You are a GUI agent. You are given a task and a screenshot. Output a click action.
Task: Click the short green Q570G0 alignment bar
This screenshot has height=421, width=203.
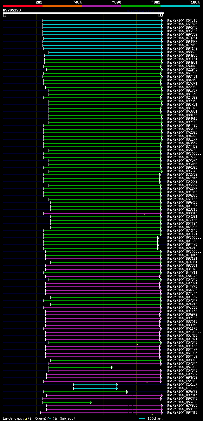click(81, 367)
